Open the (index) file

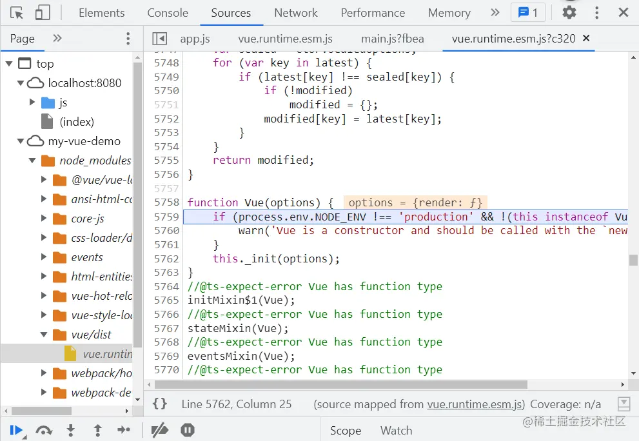[x=77, y=121]
